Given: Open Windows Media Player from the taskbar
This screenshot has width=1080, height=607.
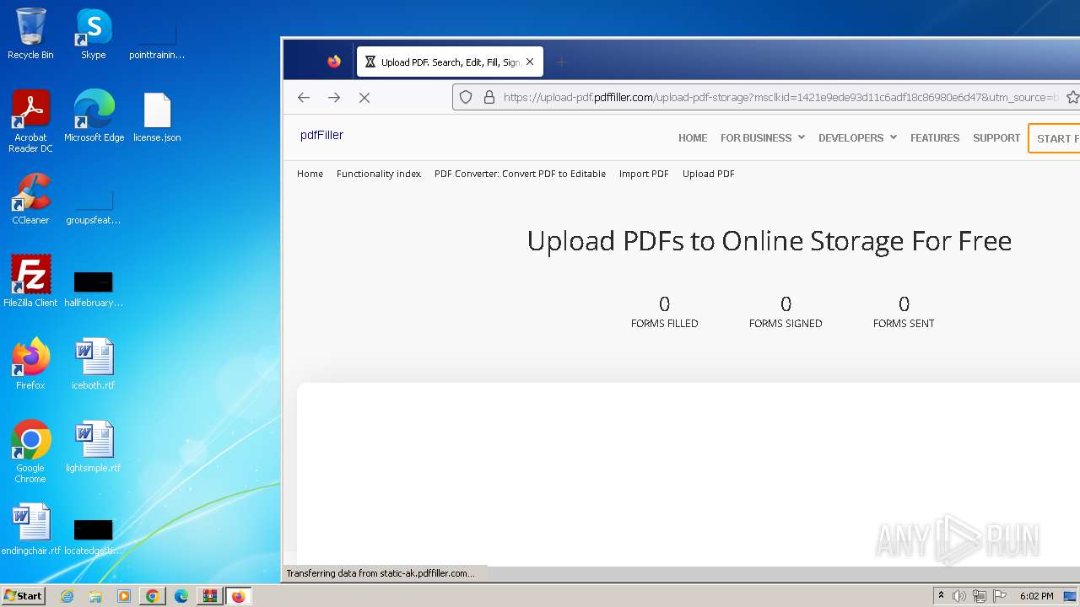Looking at the screenshot, I should (124, 596).
